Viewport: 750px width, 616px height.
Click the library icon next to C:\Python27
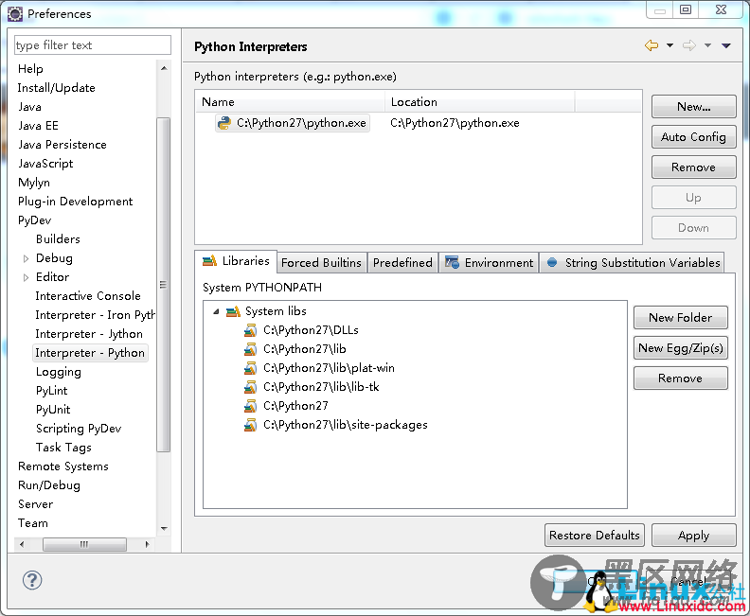coord(250,406)
